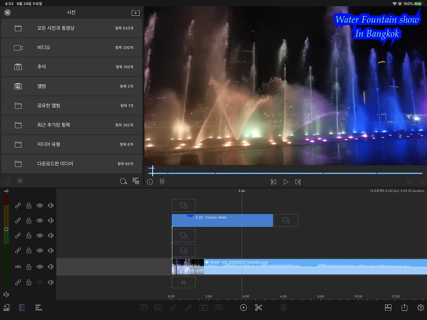427x320 pixels.
Task: Click the add clip plus circle icon
Action: [x=244, y=308]
